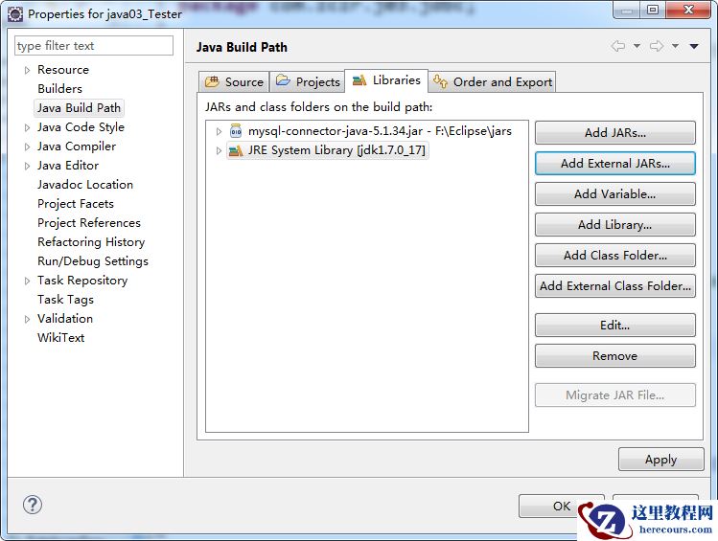Click the Order and Export tab icon

[x=440, y=81]
